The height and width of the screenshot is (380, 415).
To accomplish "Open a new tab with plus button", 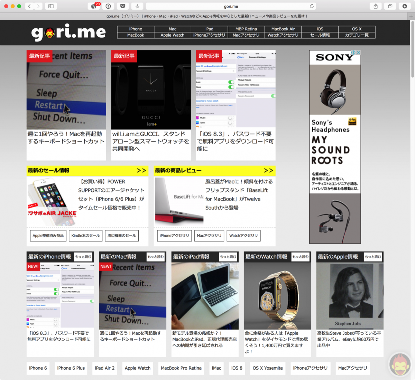I will point(411,16).
